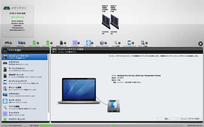Screen dimensions: 204x127
Task: Remove queued SMART チェック with its x button
Action: pos(65,43)
